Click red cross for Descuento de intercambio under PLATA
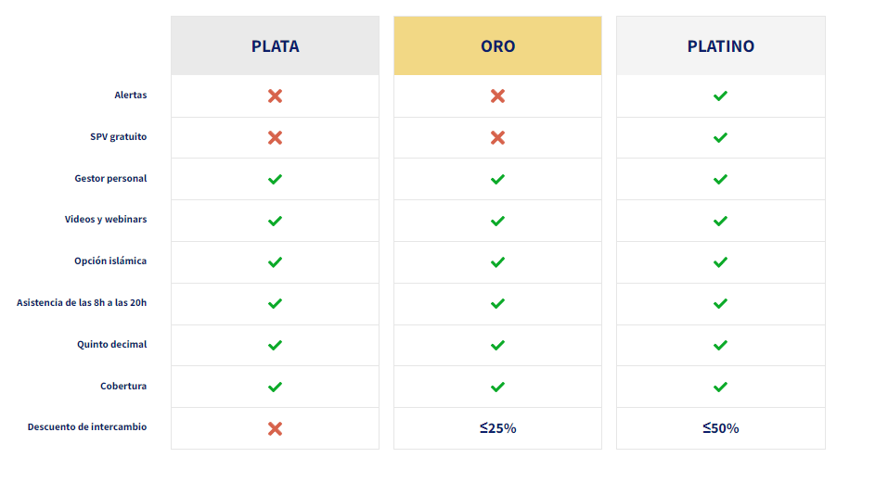888x483 pixels. (276, 428)
